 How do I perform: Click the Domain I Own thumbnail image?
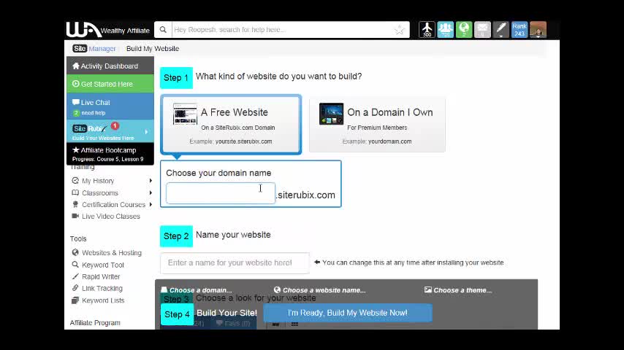click(331, 114)
